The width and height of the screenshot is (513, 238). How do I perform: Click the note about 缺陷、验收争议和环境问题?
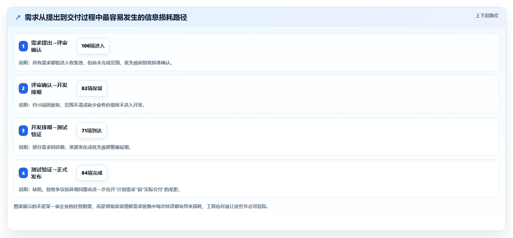coord(100,189)
